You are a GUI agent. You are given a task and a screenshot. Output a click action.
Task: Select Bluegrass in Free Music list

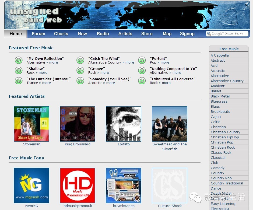(219, 101)
